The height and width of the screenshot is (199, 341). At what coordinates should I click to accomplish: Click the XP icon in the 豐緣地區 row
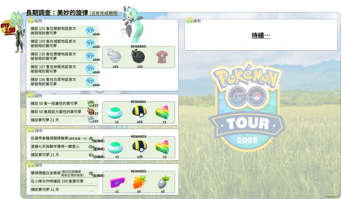[x=90, y=57]
